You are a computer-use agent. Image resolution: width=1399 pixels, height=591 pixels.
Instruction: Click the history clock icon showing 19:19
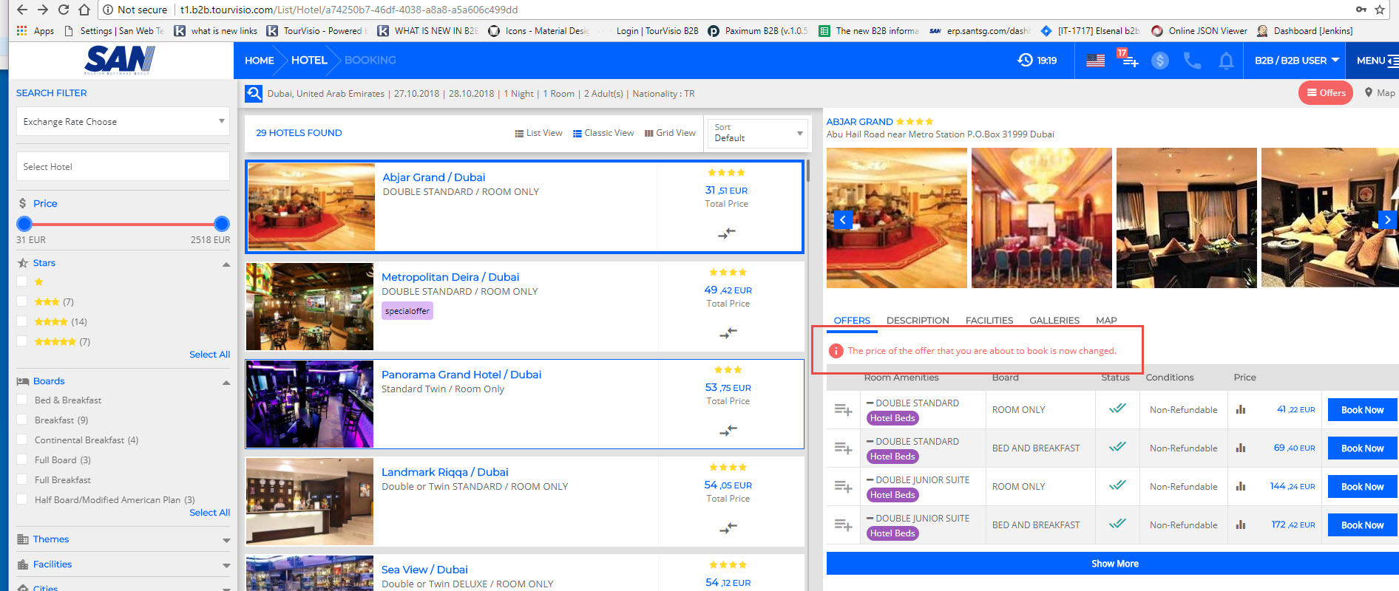(x=1025, y=60)
